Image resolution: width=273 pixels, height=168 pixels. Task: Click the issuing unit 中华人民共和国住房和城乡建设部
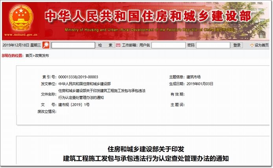click(85, 84)
